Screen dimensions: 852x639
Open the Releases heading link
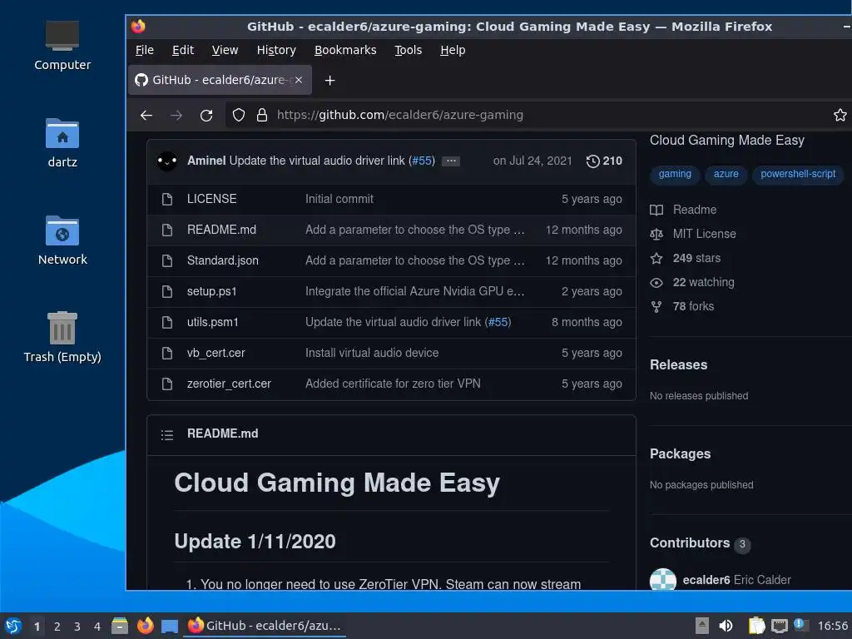click(679, 365)
